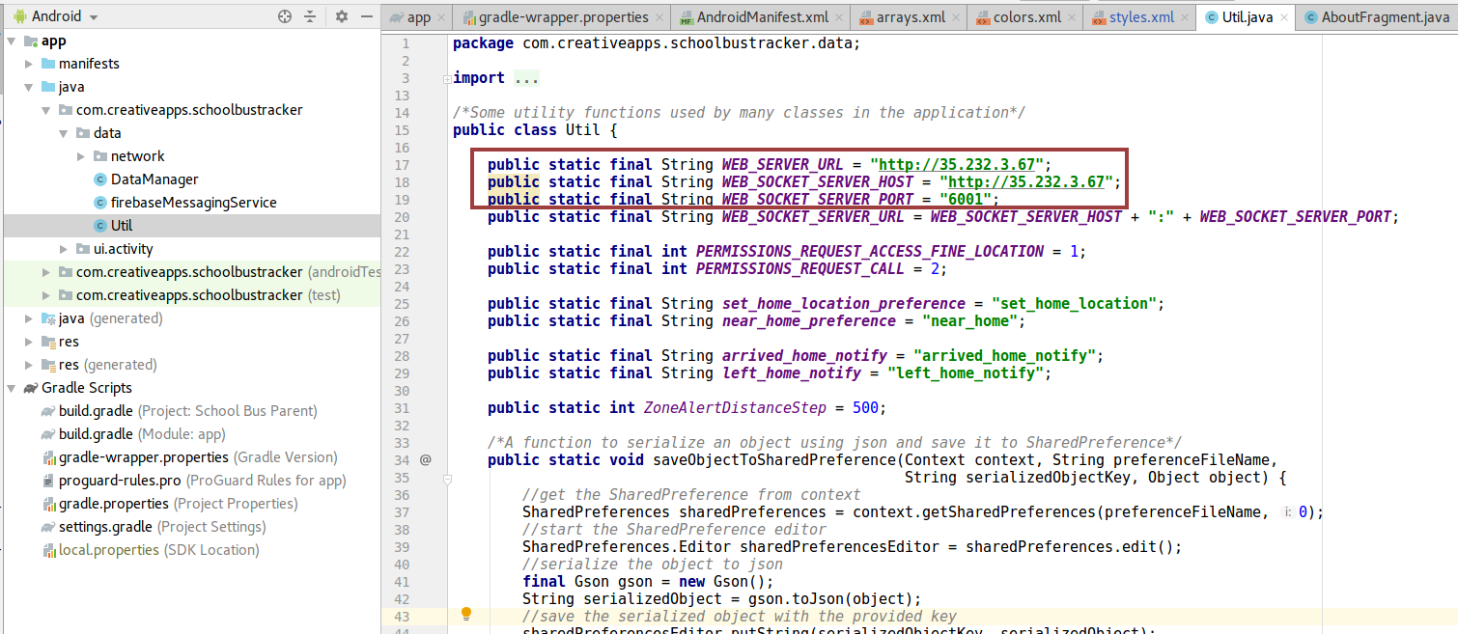1458x634 pixels.
Task: Open the Android view selector dropdown
Action: coord(55,15)
